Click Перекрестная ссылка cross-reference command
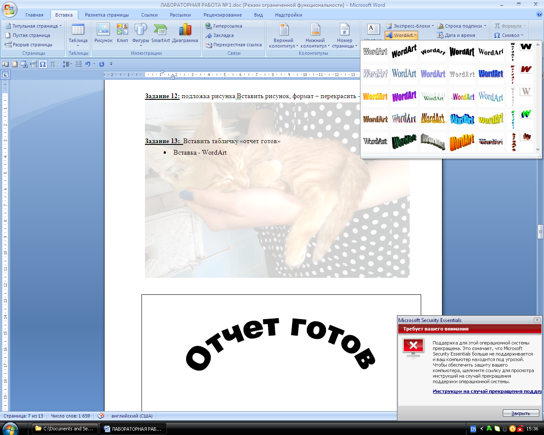 pos(233,45)
